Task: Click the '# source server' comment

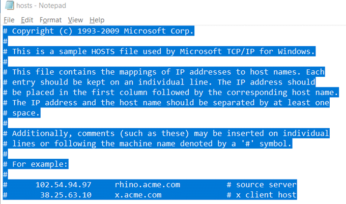Action: 261,185
